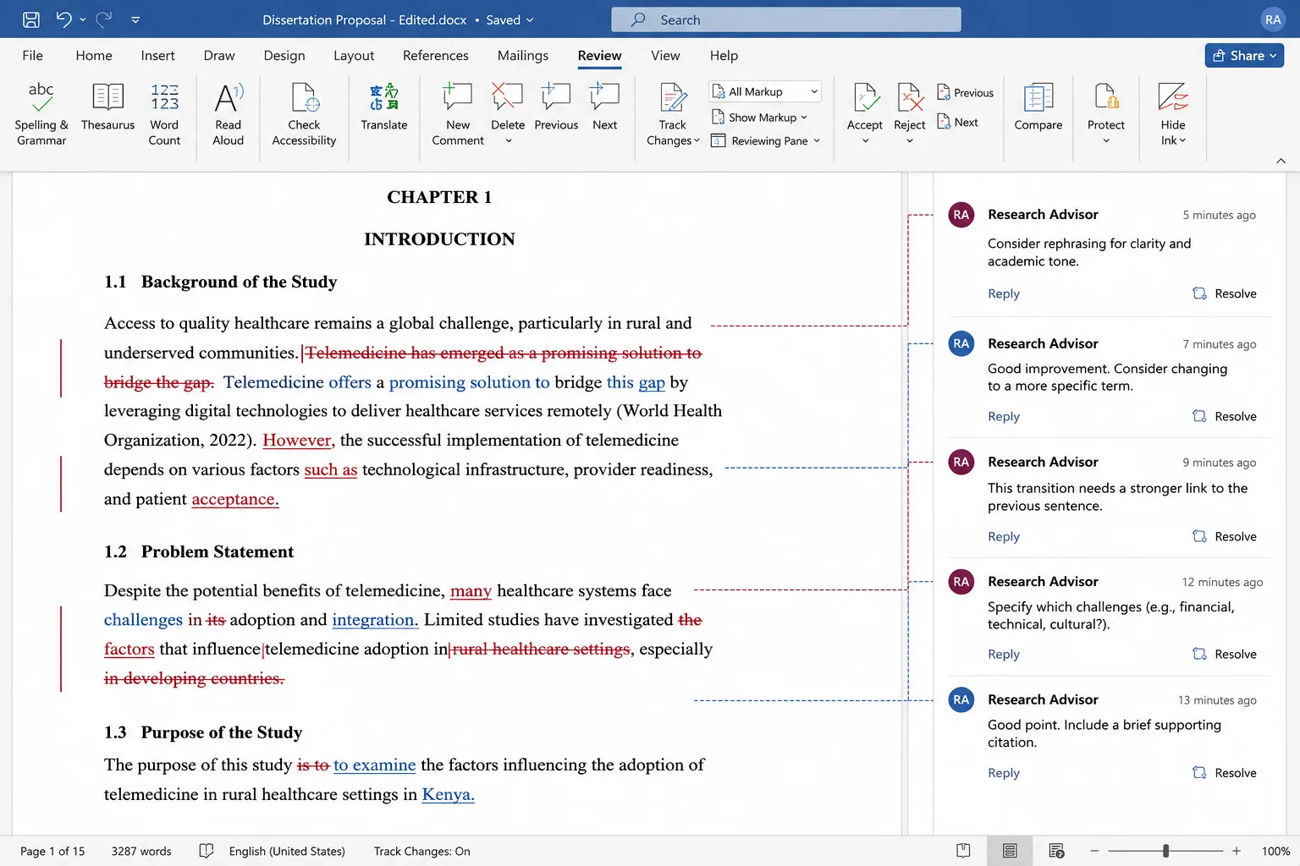
Task: Resolve the 'Specify which challenges' comment
Action: 1225,654
